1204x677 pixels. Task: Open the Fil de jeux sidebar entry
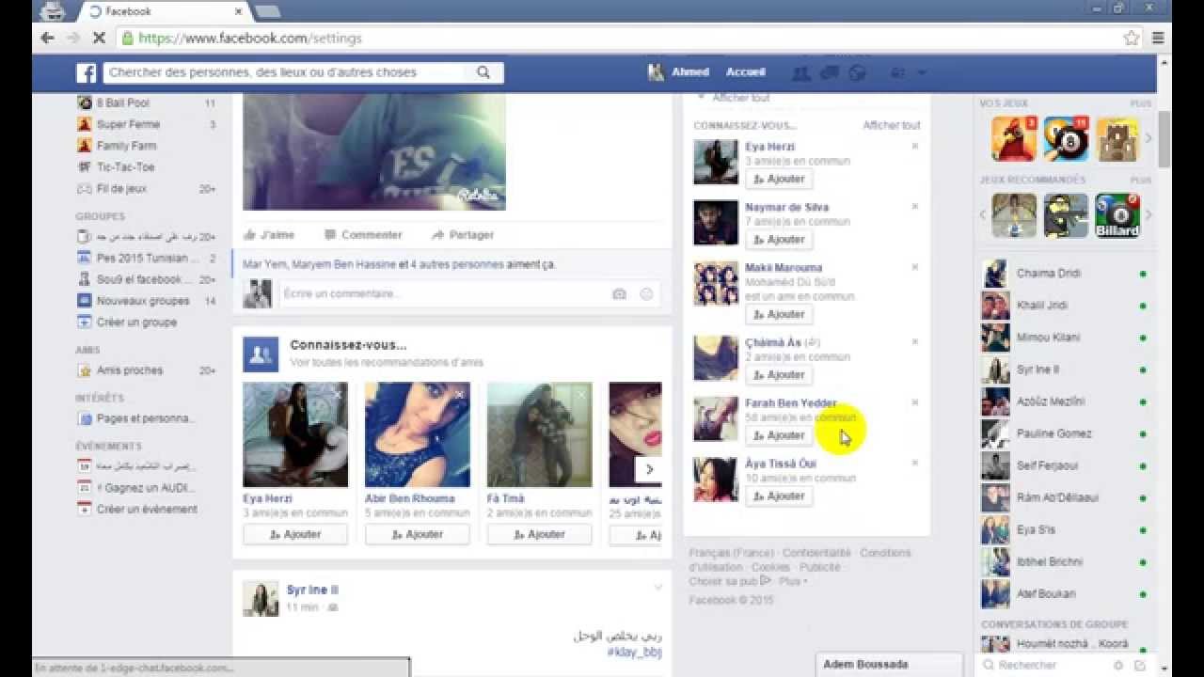point(121,189)
